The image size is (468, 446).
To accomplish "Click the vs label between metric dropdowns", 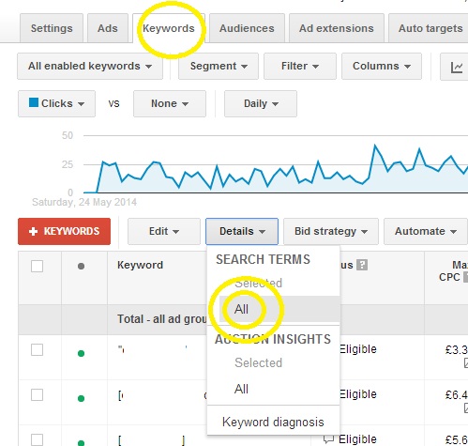I will pyautogui.click(x=113, y=103).
